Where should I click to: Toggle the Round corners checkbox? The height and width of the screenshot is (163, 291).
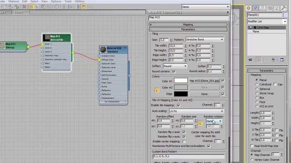174,72
